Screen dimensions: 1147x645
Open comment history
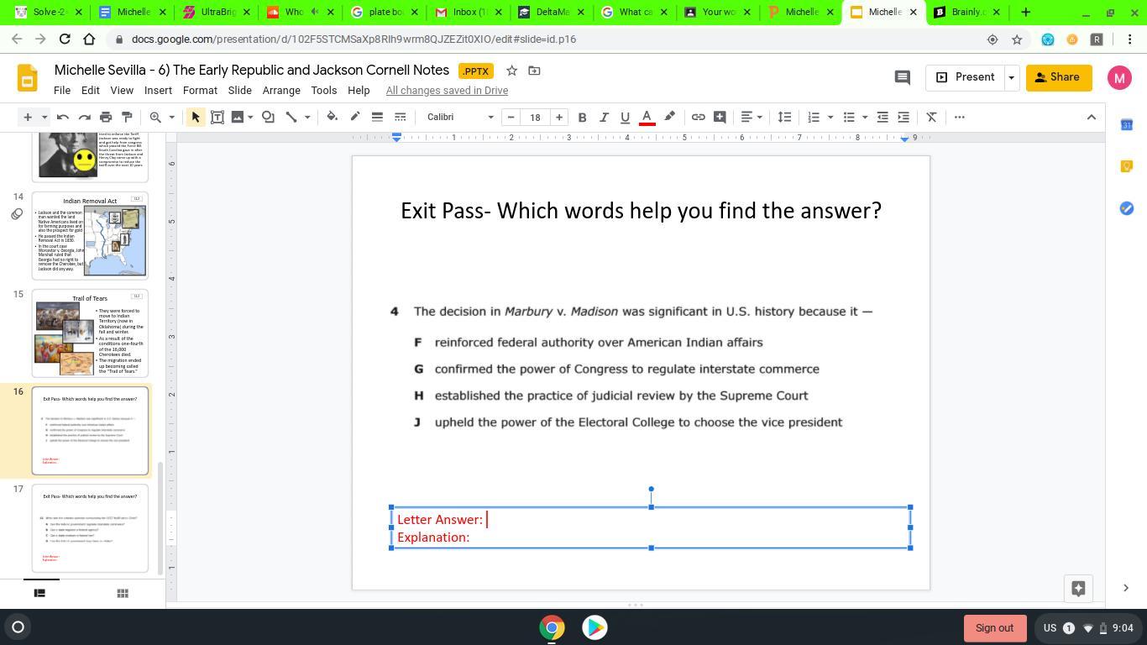coord(903,77)
